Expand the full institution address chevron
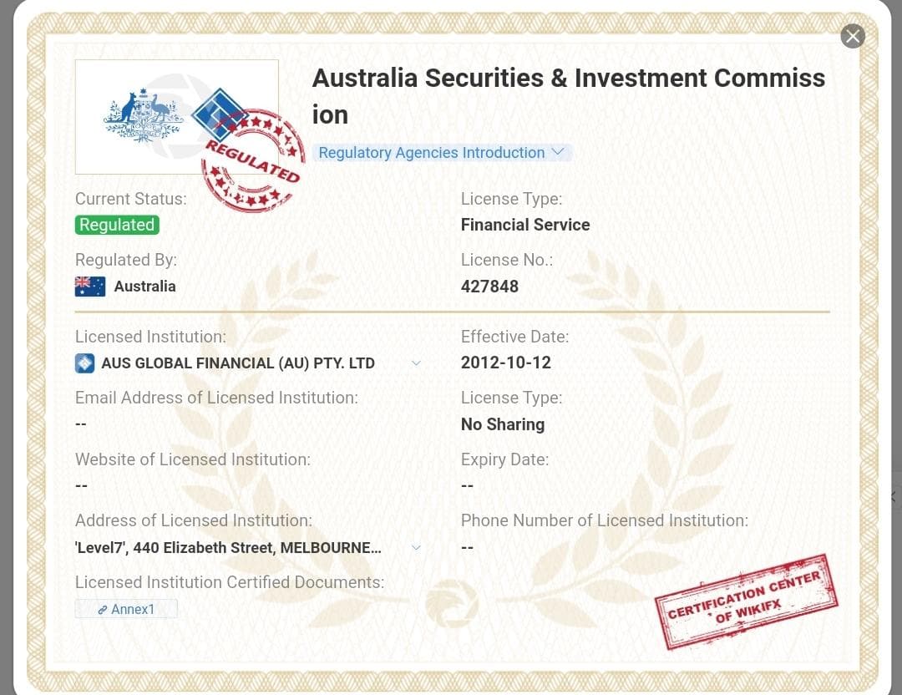 [417, 548]
